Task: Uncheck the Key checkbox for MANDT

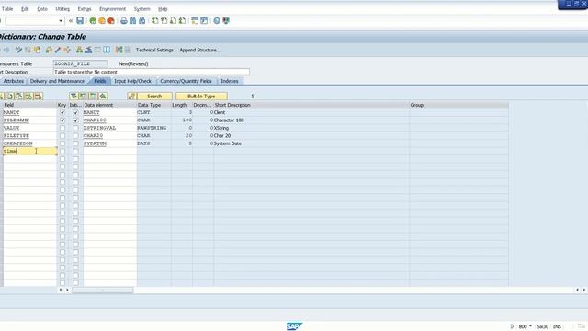Action: pos(62,112)
